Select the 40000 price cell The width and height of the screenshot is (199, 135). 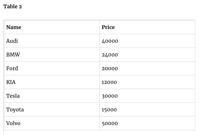click(x=147, y=41)
